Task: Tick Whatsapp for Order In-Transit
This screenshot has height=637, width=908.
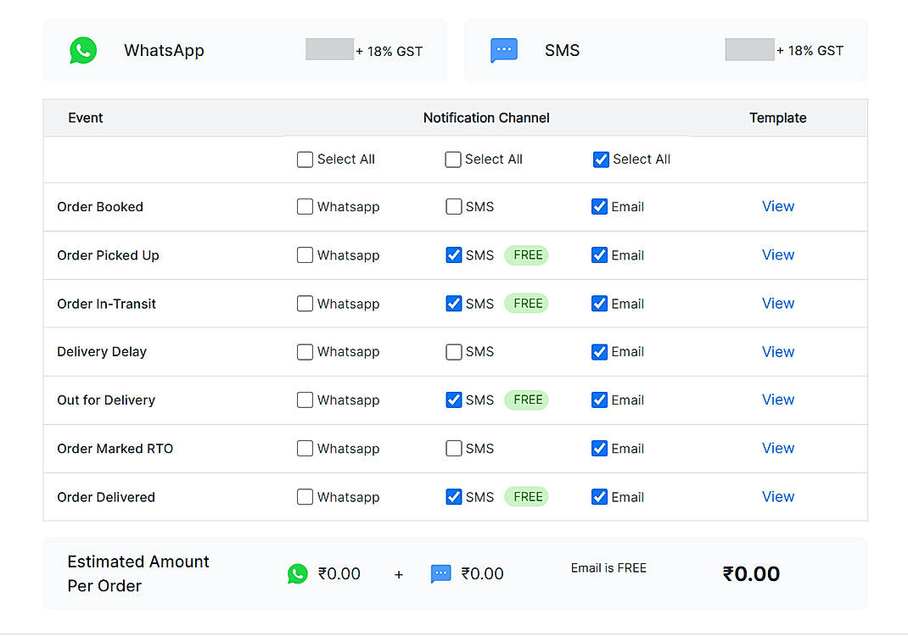Action: 305,304
